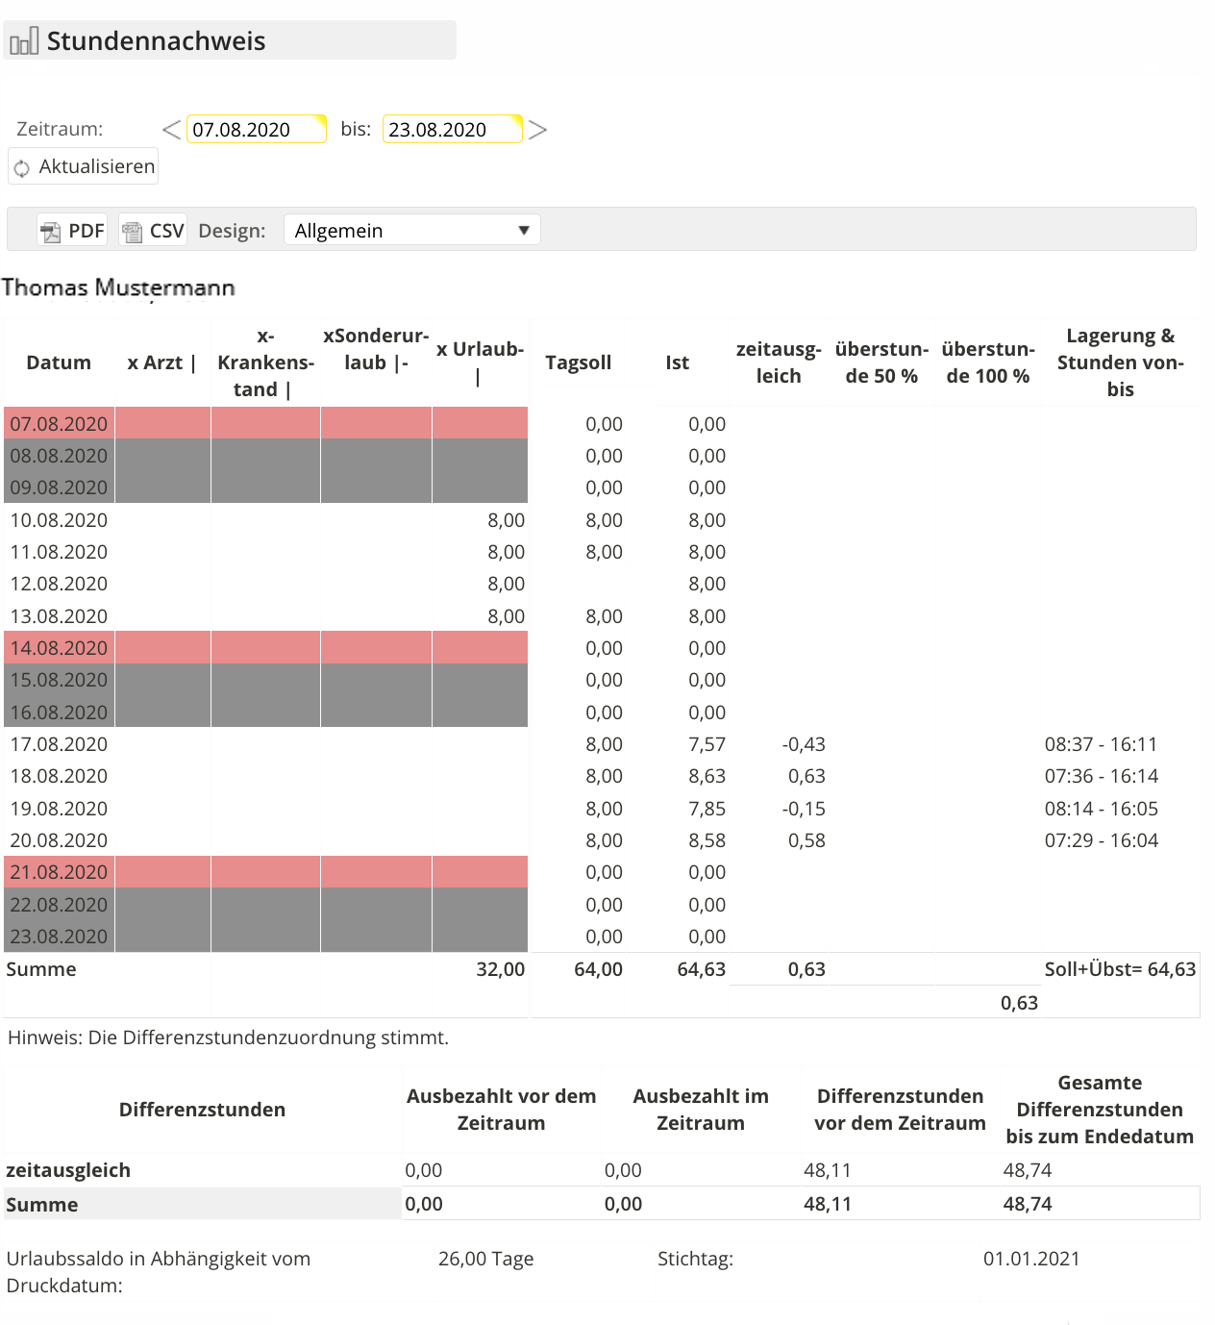The height and width of the screenshot is (1325, 1215).
Task: Select the x Urlaub column header
Action: 480,362
